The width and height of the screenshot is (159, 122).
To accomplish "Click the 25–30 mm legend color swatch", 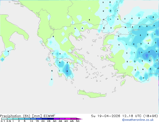I will point(50,119).
